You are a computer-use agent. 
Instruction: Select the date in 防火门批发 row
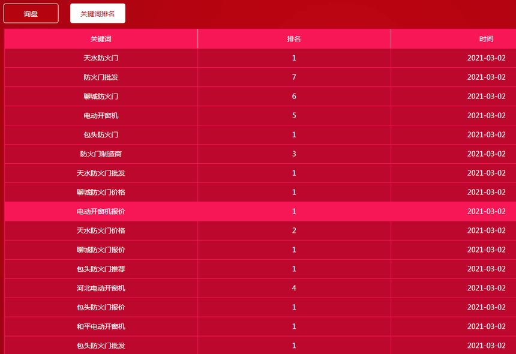pyautogui.click(x=486, y=77)
